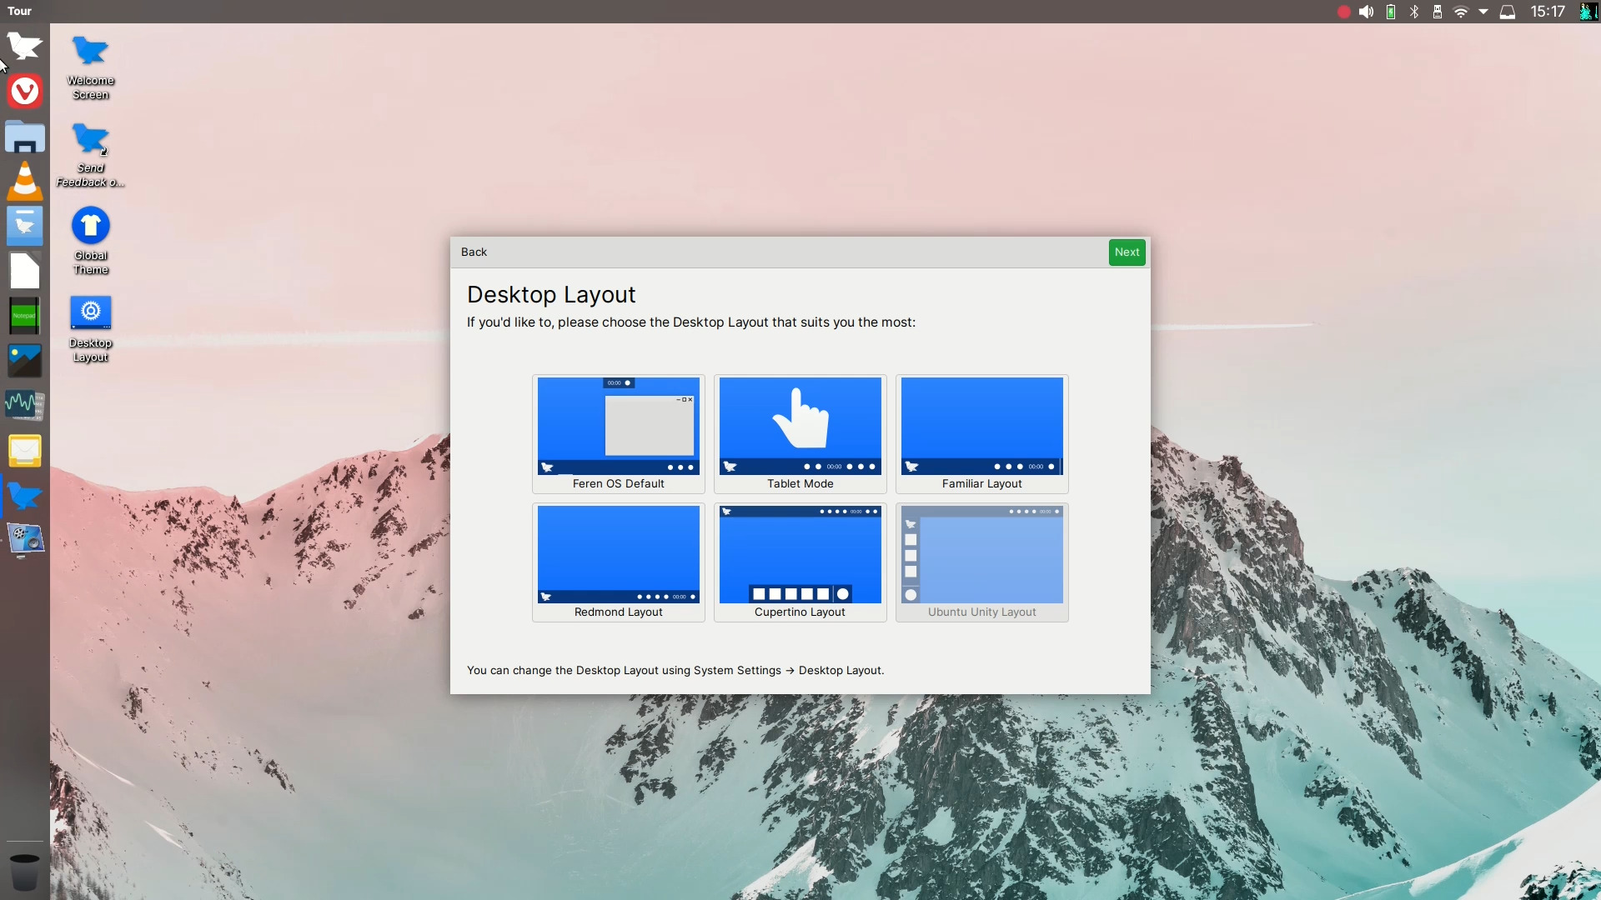Select the Tablet Mode layout

pyautogui.click(x=799, y=426)
